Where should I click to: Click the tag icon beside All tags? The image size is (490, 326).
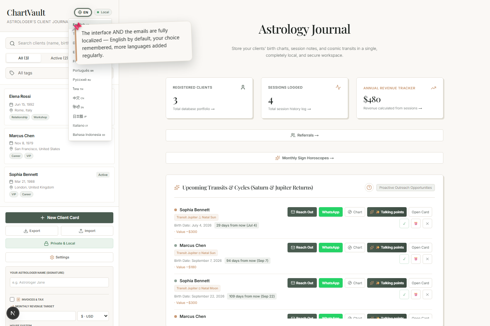click(12, 73)
